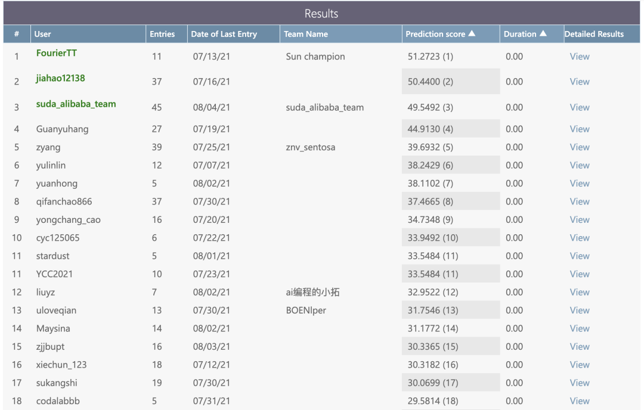Sort by Date of Last Entry header
Image resolution: width=644 pixels, height=410 pixels.
tap(224, 34)
